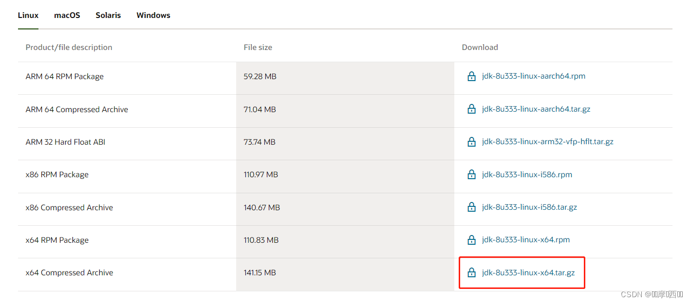690x303 pixels.
Task: Select the x86 RPM Package description
Action: tap(57, 175)
